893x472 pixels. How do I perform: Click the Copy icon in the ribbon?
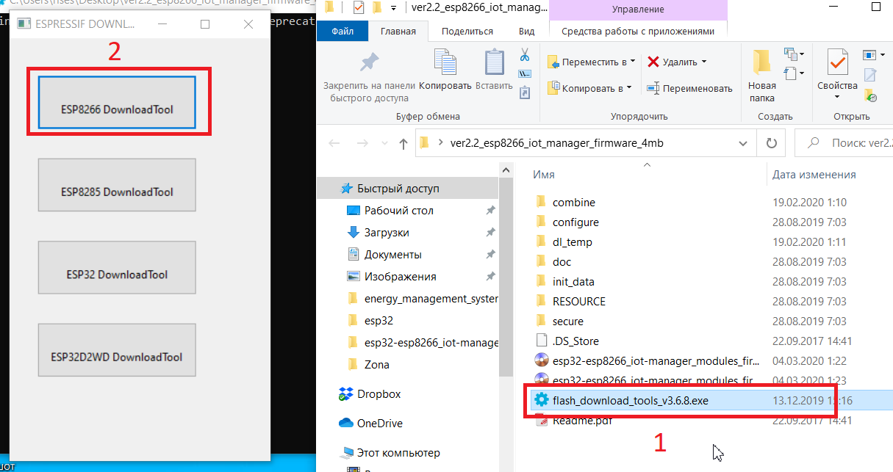445,70
